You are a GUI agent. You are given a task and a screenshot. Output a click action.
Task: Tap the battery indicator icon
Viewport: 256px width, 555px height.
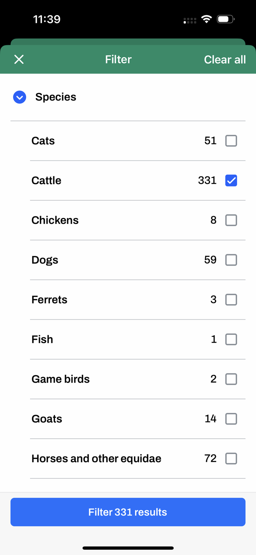[x=225, y=19]
